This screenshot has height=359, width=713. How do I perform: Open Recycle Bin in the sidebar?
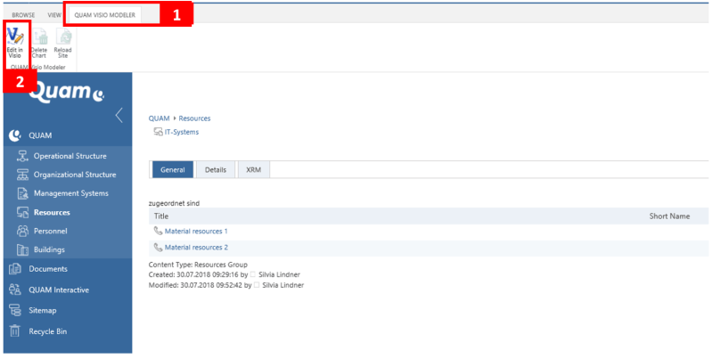(48, 331)
